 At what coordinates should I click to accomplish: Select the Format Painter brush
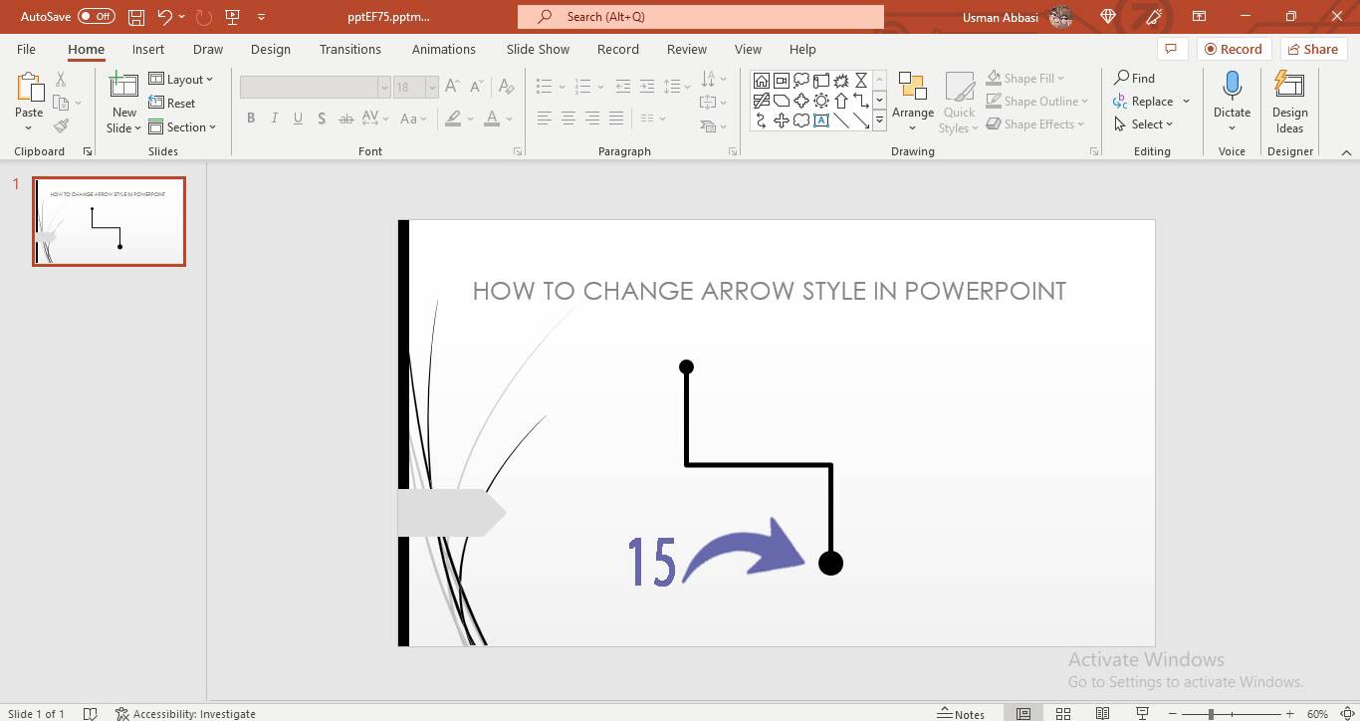(61, 125)
